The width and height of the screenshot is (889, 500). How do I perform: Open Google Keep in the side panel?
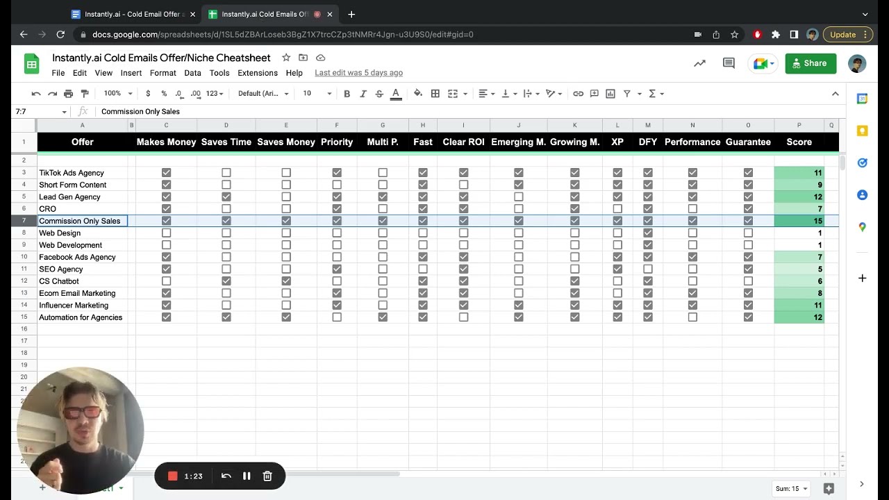pos(862,131)
